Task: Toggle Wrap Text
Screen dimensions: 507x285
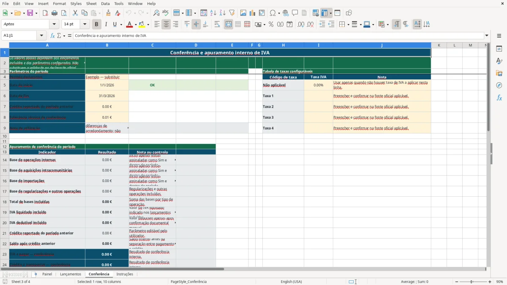Action: (x=217, y=24)
